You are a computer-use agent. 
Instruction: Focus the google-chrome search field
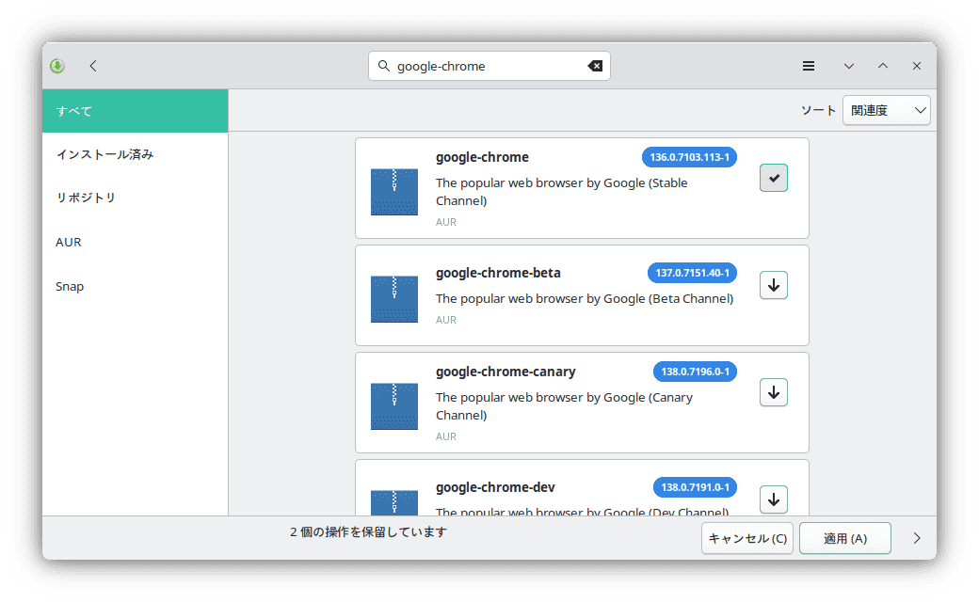click(489, 66)
